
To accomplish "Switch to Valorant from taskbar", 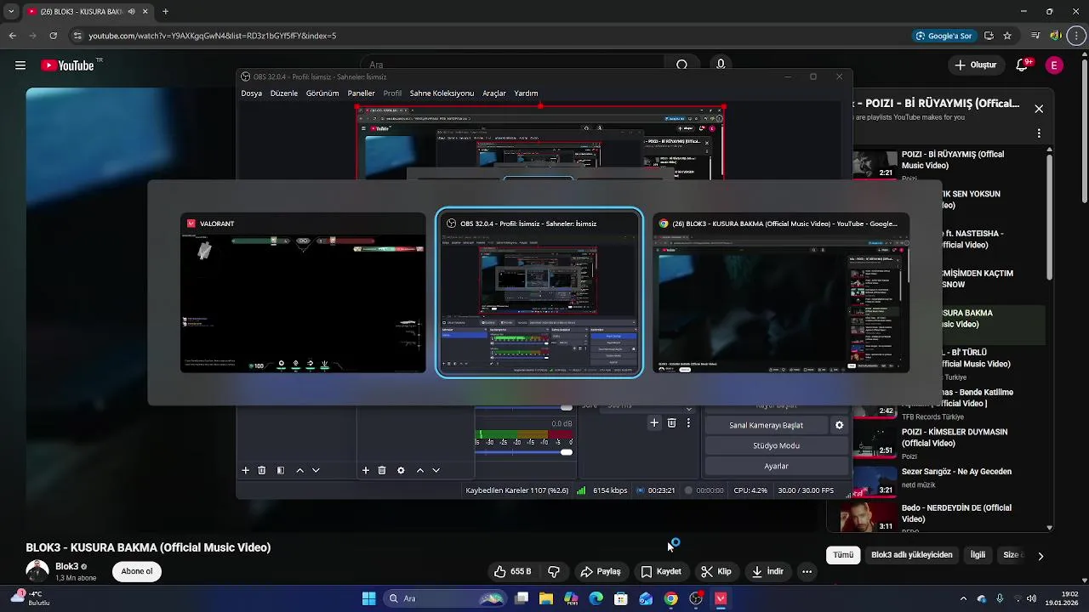I will pos(721,598).
